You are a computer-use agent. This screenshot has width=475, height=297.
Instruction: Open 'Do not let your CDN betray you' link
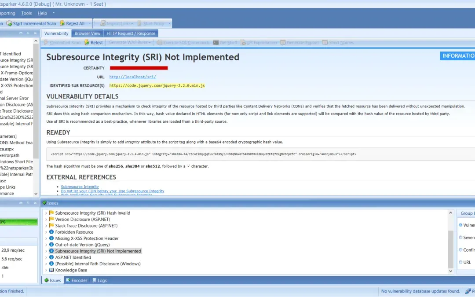(x=113, y=191)
